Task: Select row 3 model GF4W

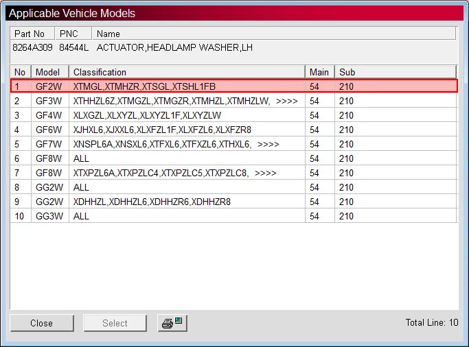Action: [49, 115]
